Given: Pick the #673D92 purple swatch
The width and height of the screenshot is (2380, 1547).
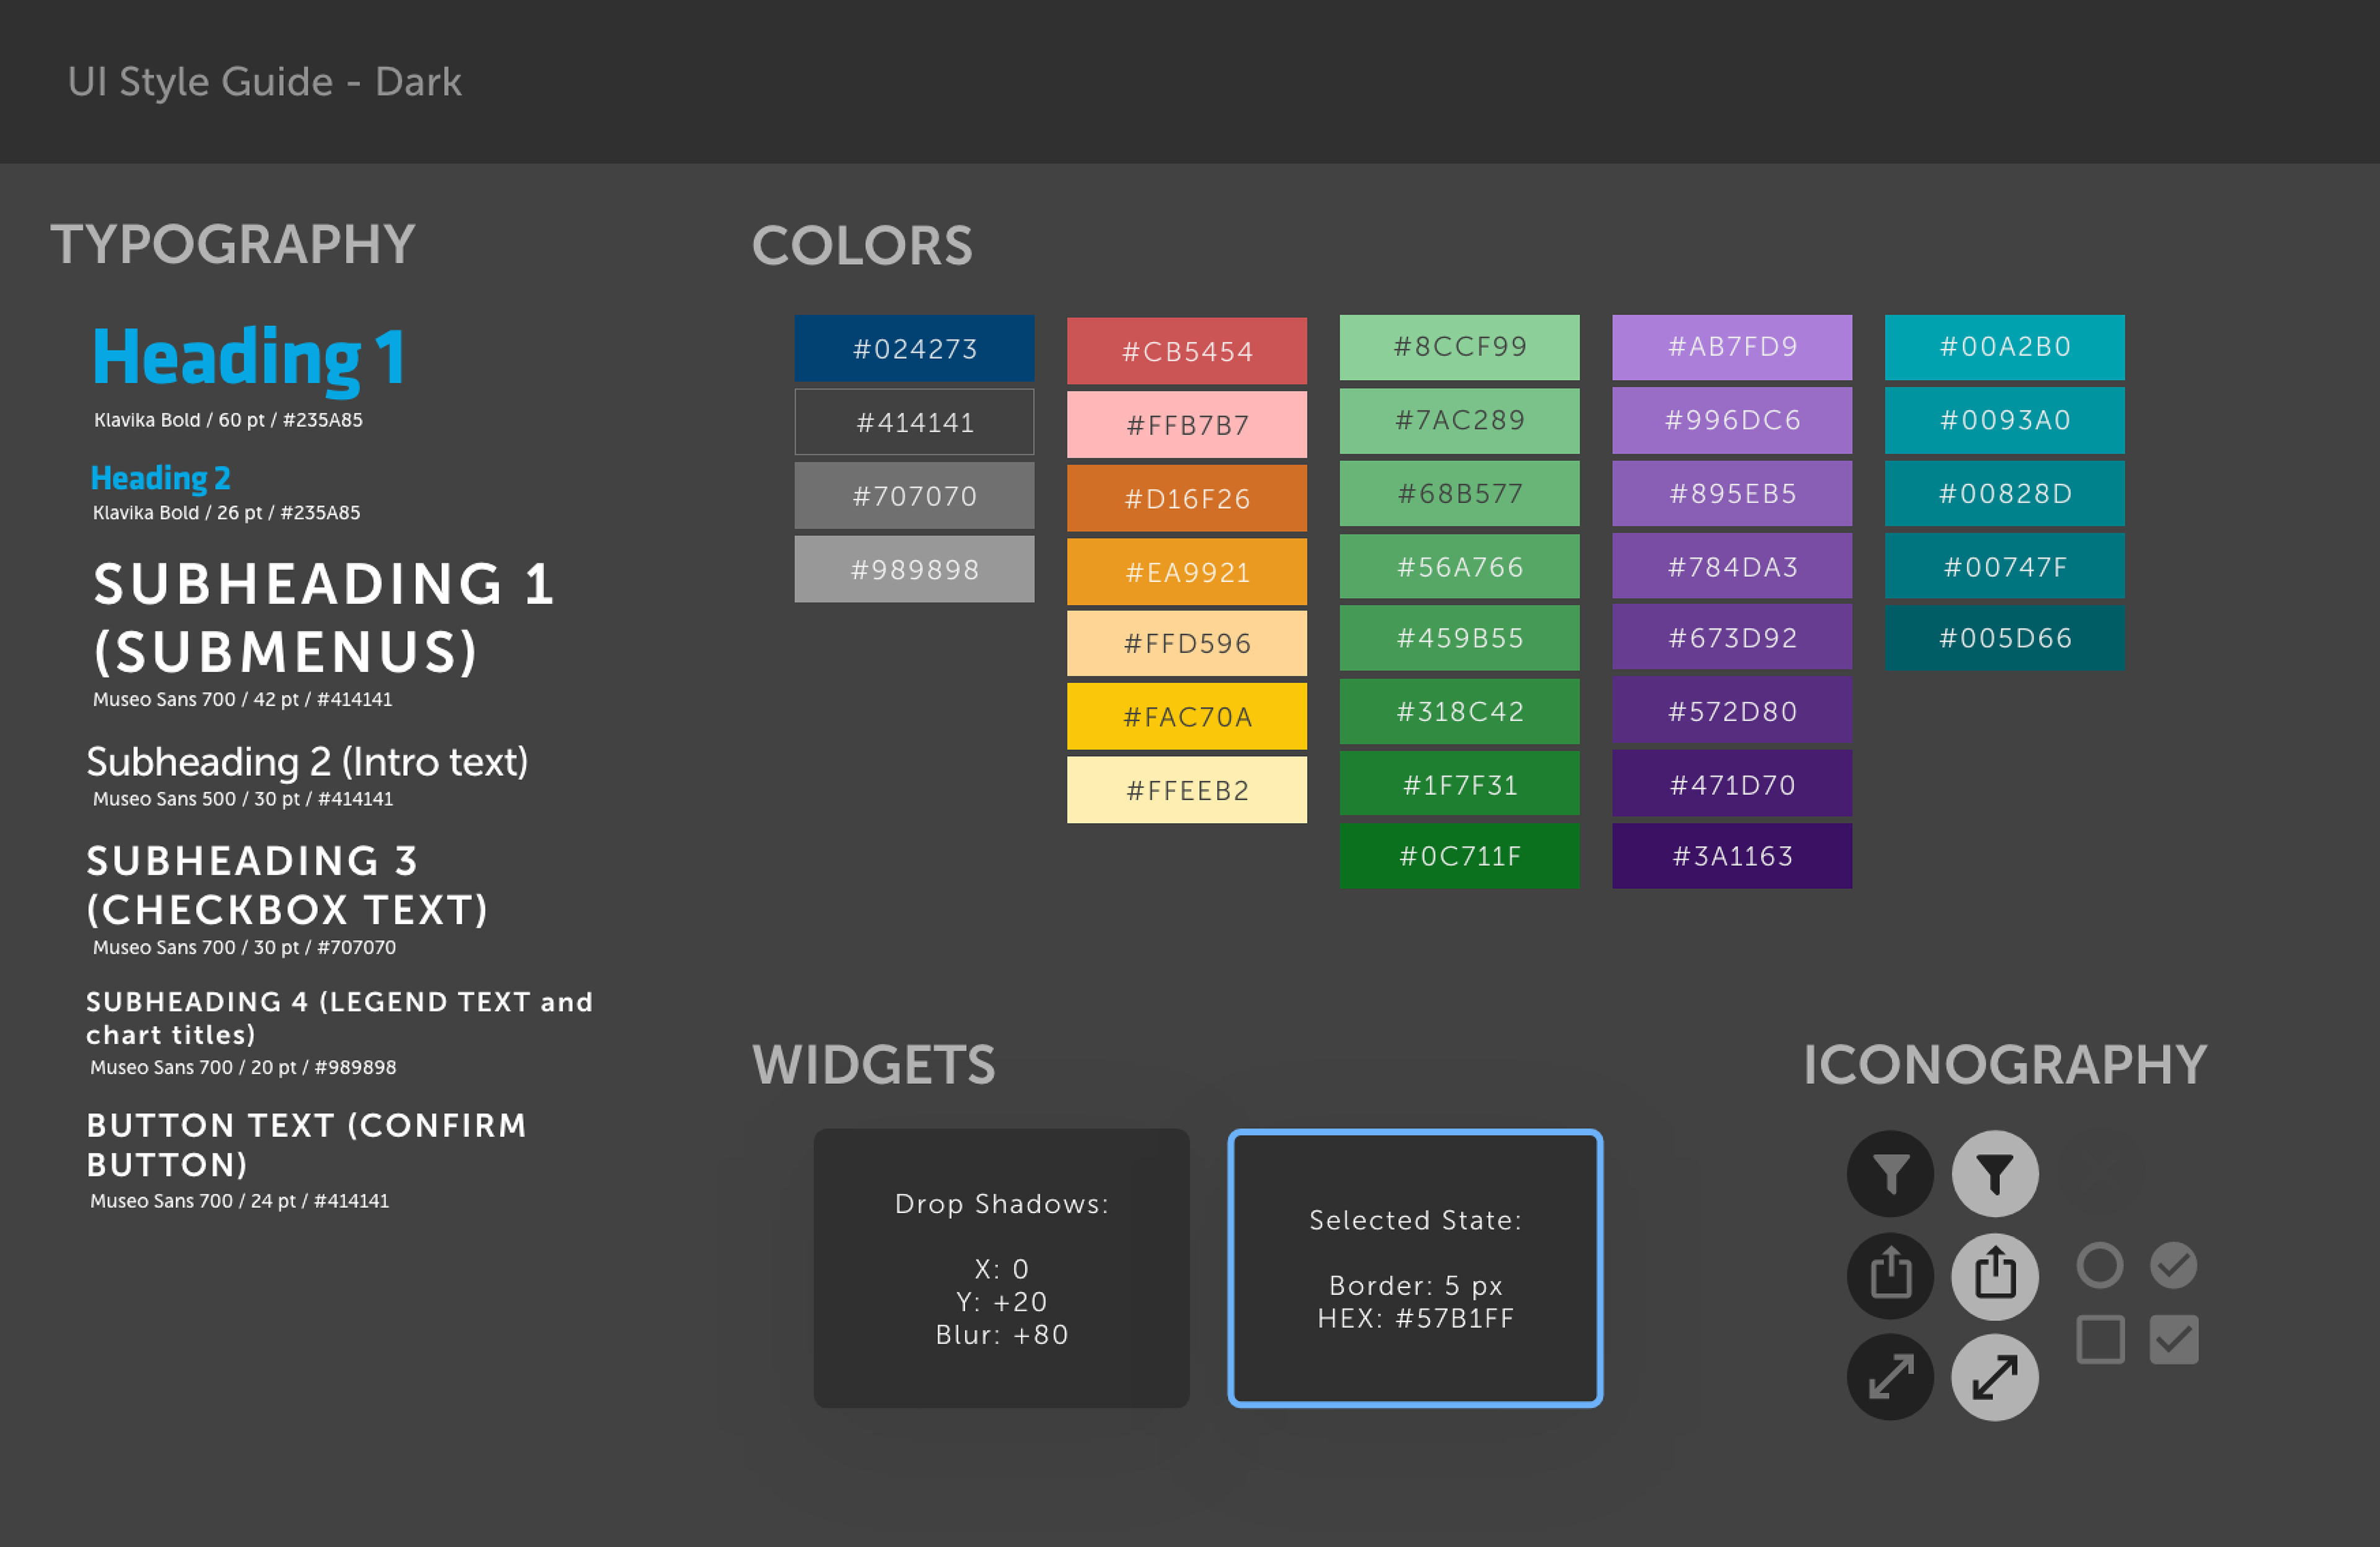Looking at the screenshot, I should pyautogui.click(x=1732, y=638).
